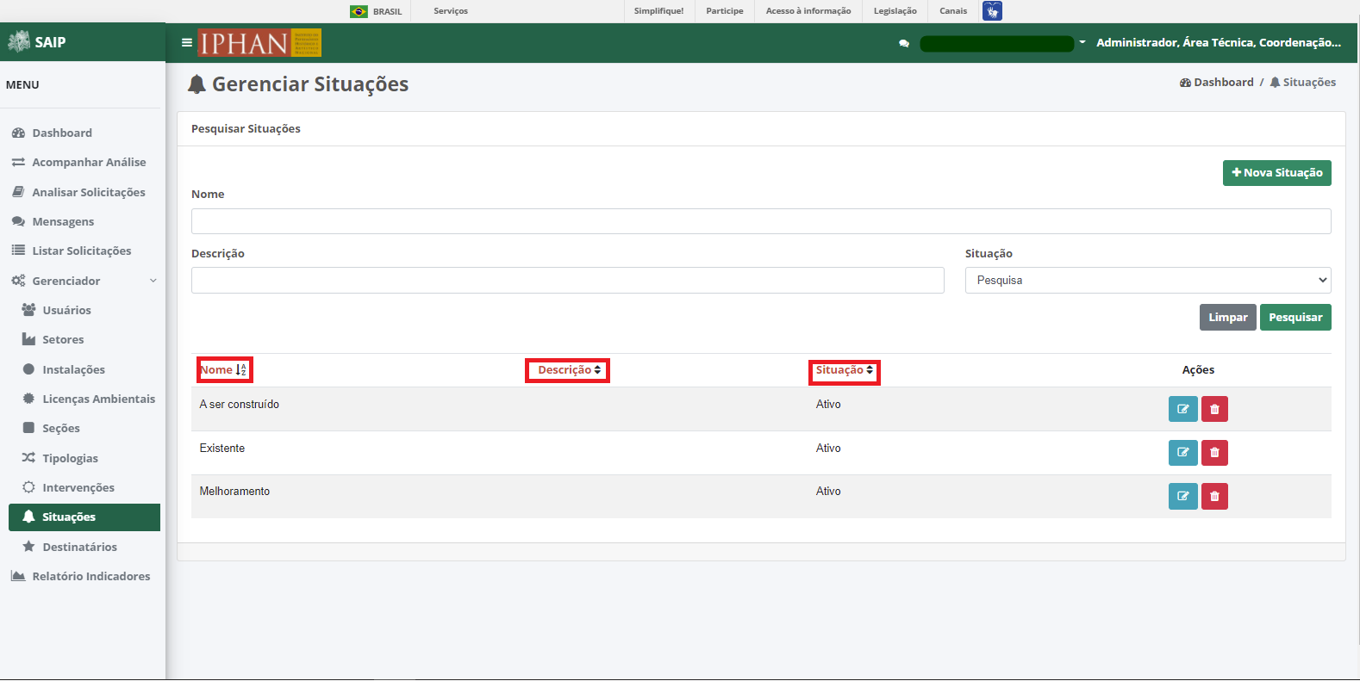The height and width of the screenshot is (681, 1360).
Task: Click the accessibility Libras icon at top
Action: pos(992,11)
